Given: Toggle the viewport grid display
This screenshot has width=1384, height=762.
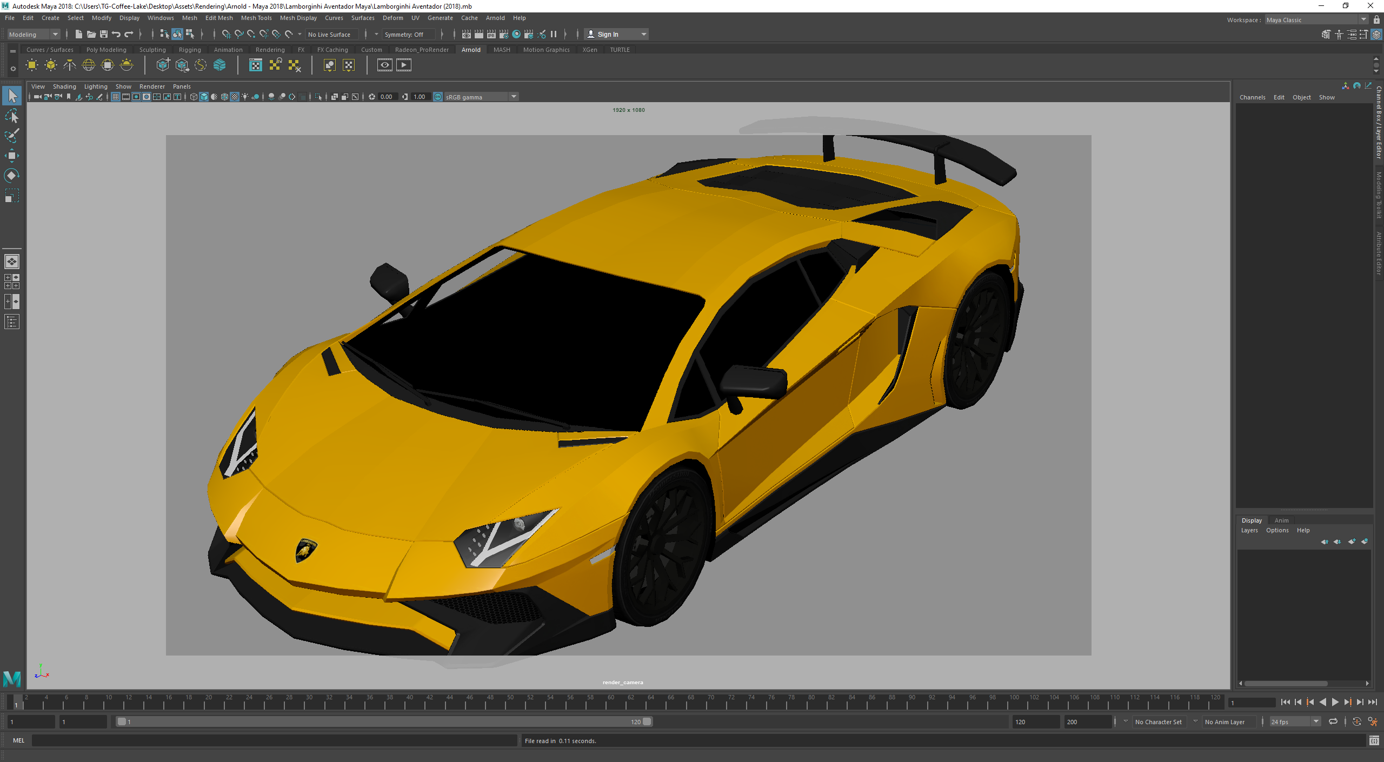Looking at the screenshot, I should [x=116, y=97].
